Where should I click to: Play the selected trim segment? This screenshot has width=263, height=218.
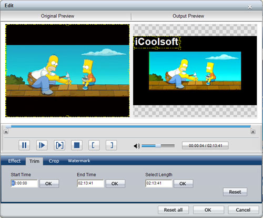click(x=59, y=145)
